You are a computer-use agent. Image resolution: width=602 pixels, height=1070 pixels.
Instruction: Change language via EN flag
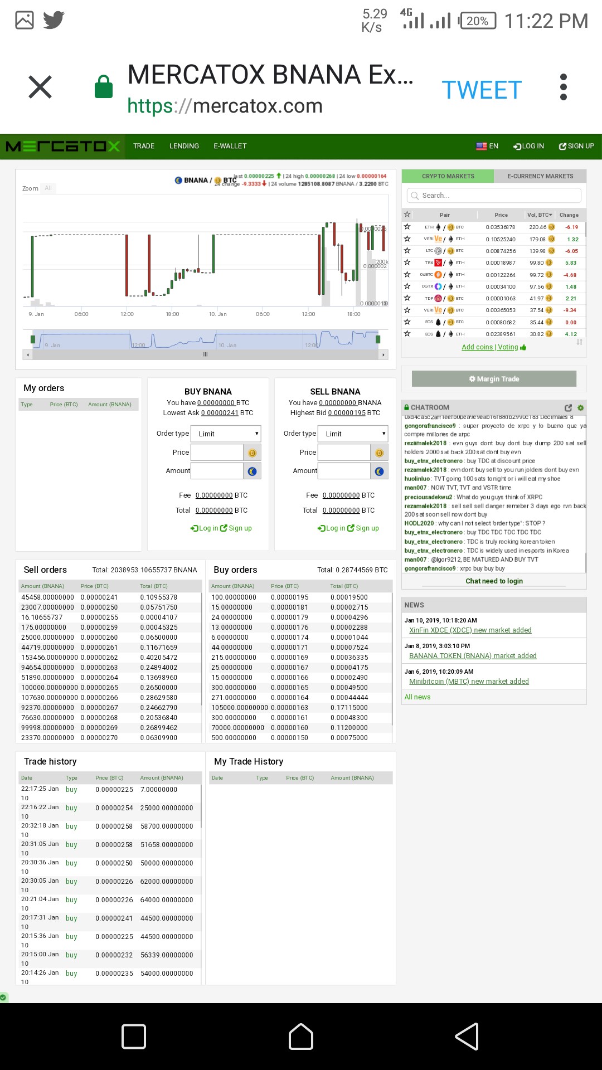click(x=487, y=146)
